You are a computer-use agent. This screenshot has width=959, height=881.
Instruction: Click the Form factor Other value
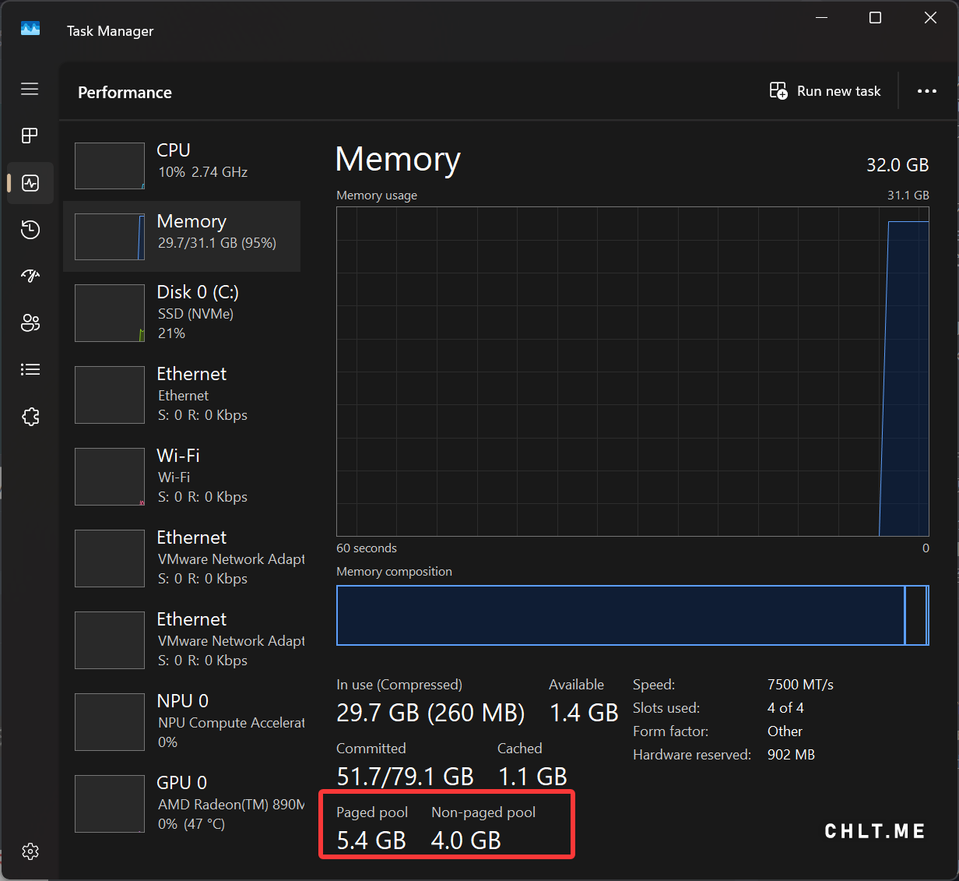click(785, 731)
